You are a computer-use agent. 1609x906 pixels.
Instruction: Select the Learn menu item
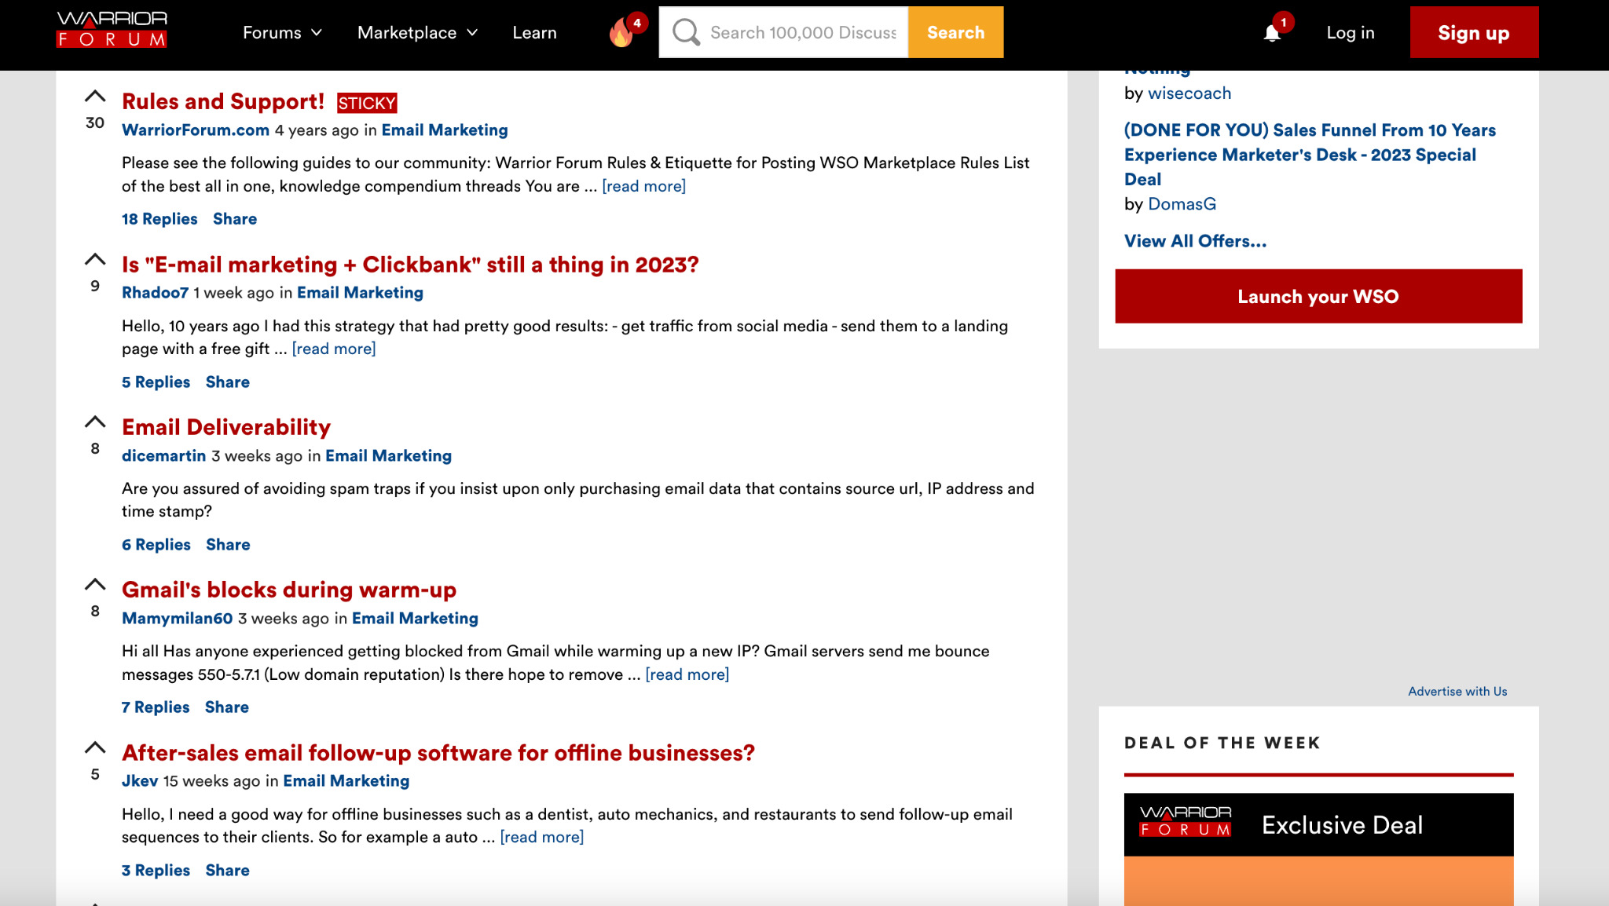click(x=535, y=32)
